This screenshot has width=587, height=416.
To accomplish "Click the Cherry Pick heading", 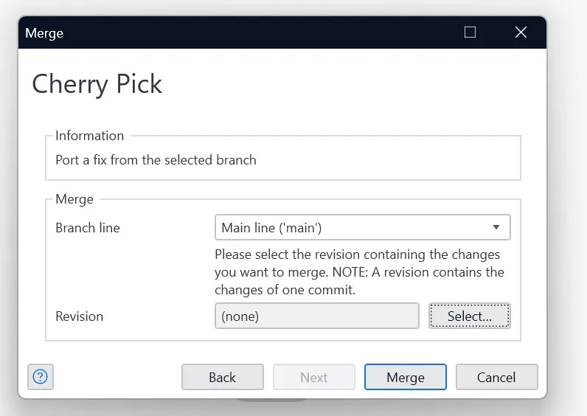I will [97, 84].
